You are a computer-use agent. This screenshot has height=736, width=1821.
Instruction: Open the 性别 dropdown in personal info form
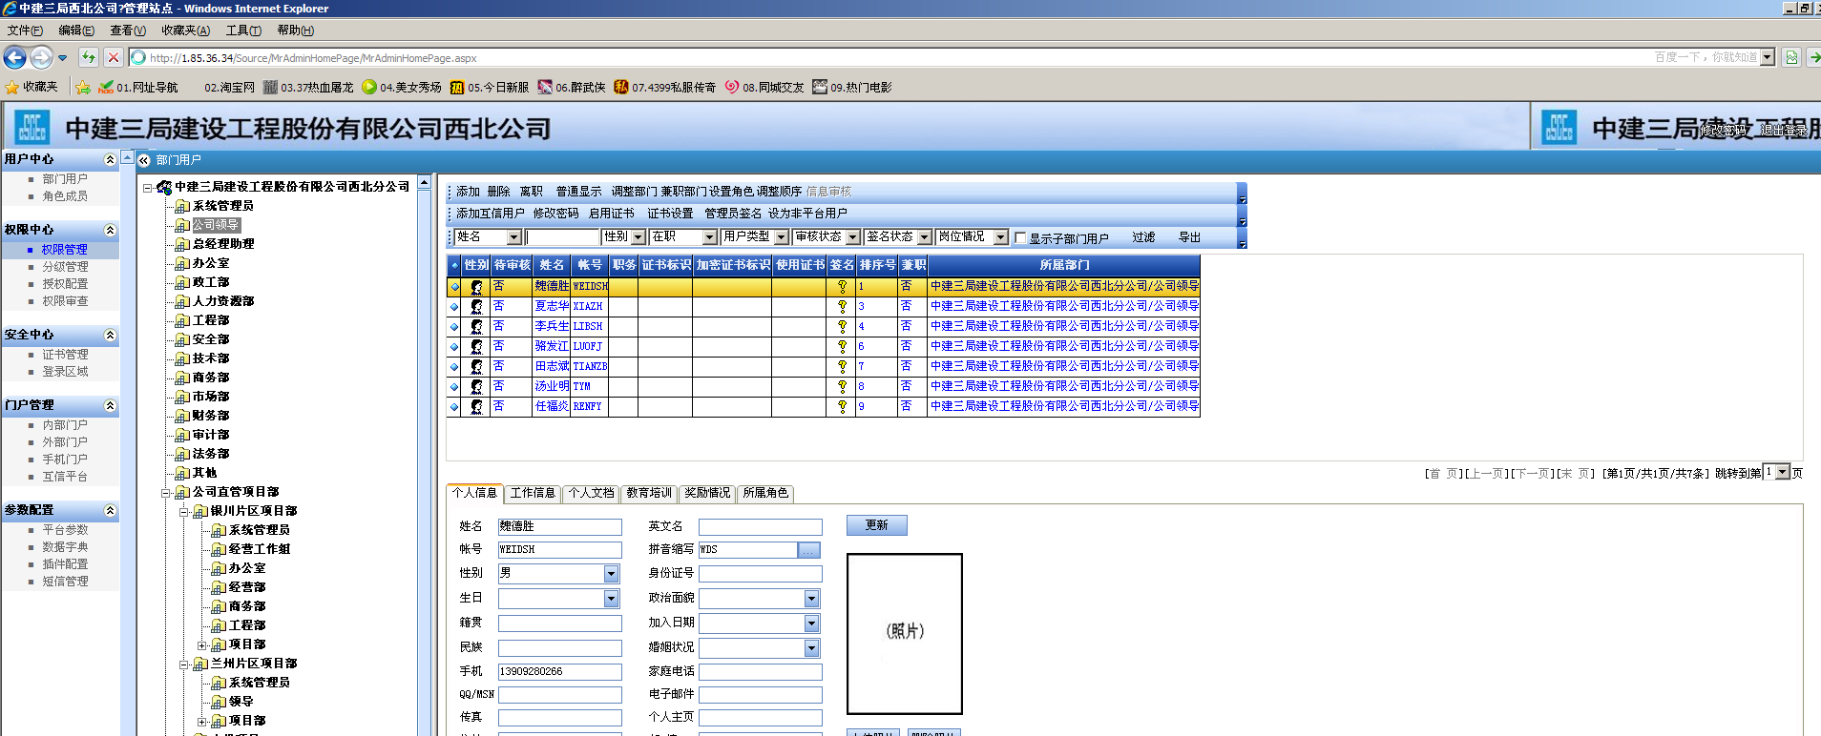[611, 574]
